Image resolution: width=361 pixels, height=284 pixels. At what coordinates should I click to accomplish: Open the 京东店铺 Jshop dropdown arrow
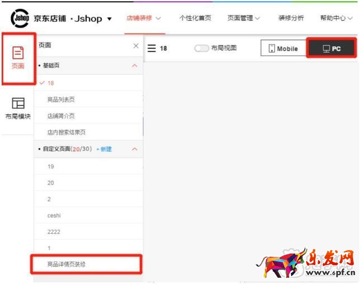[110, 19]
